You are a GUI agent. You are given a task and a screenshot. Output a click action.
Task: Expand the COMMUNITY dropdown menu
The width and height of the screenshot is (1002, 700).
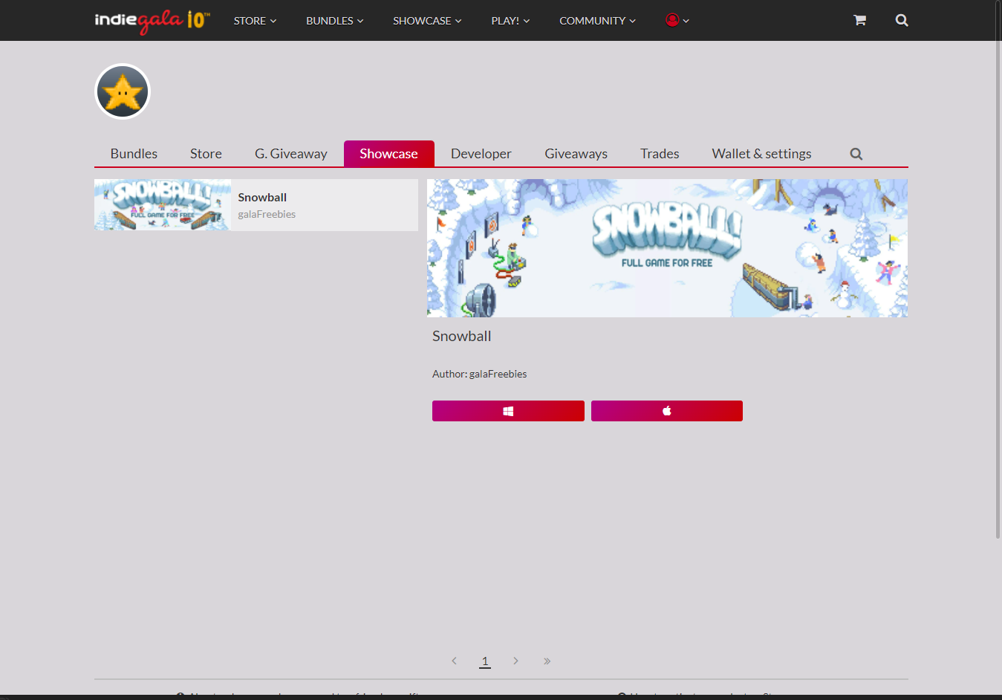597,21
